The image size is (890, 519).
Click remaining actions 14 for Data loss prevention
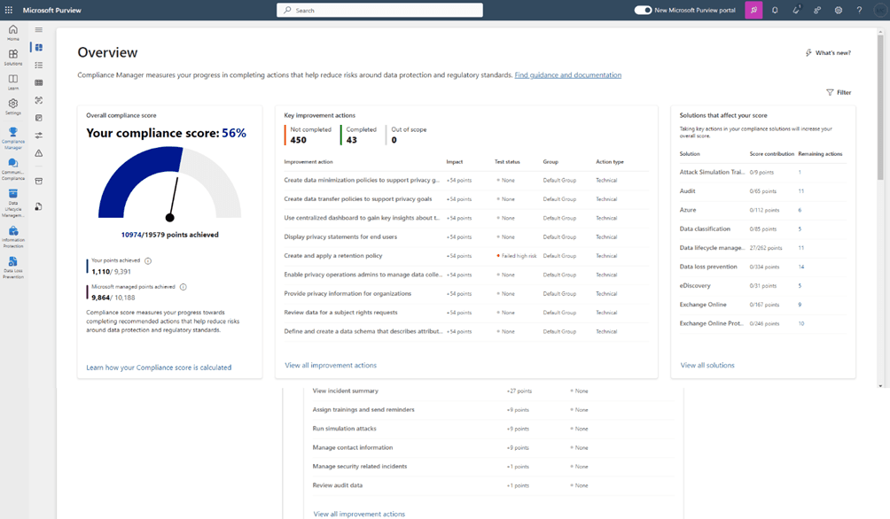[800, 267]
